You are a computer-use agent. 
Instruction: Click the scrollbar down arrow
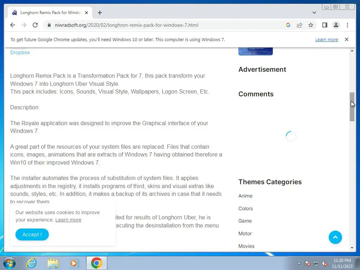352,248
